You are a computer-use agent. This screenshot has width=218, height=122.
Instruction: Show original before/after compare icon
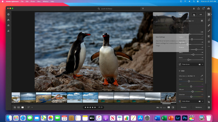(173, 107)
